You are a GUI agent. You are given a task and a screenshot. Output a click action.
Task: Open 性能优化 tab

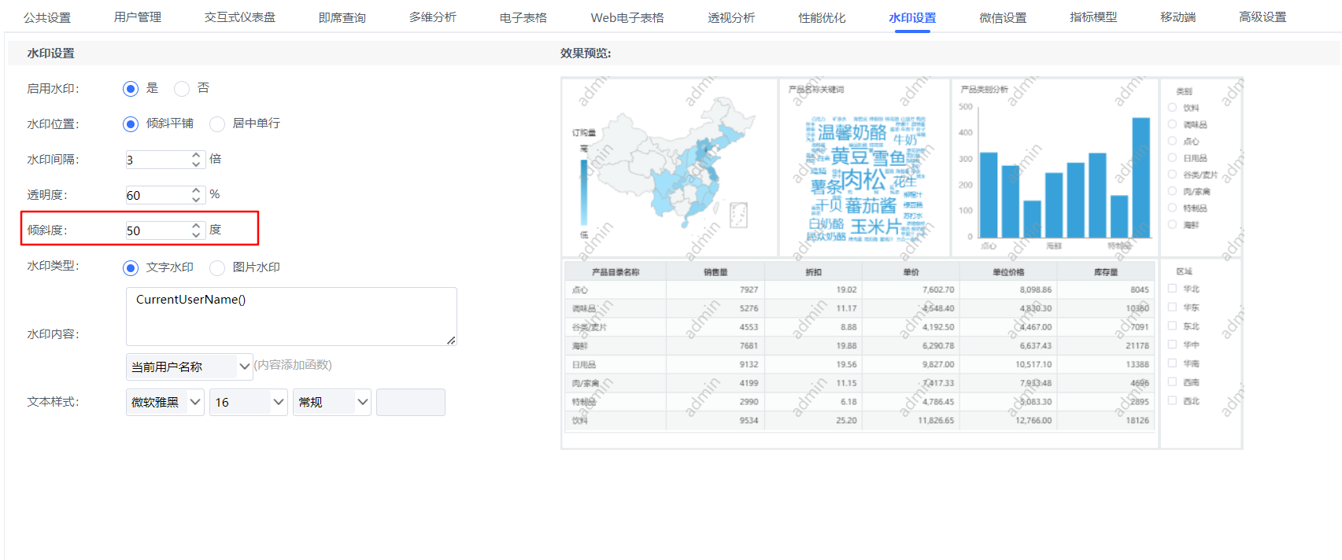click(822, 17)
